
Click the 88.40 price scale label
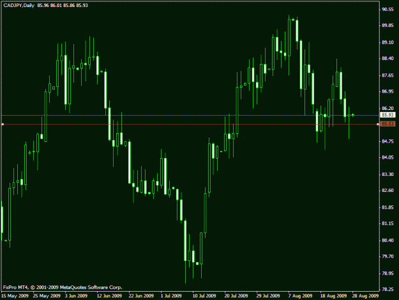[388, 59]
